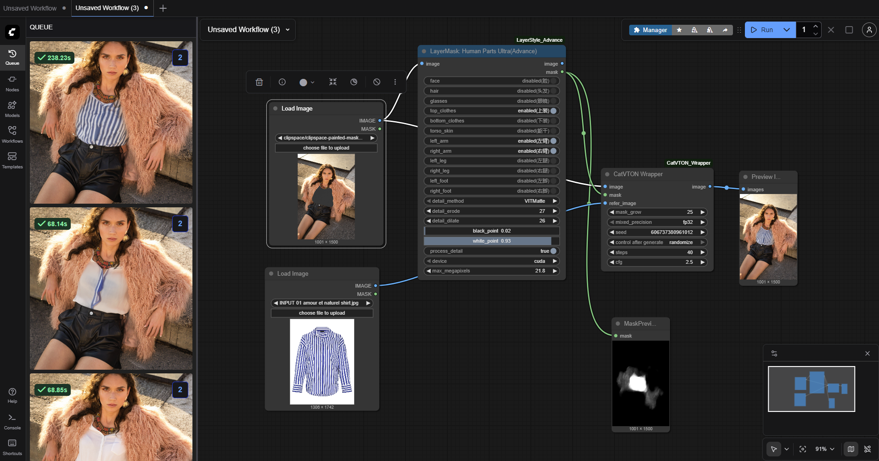Toggle the torso_skin switch
879x461 pixels.
554,131
